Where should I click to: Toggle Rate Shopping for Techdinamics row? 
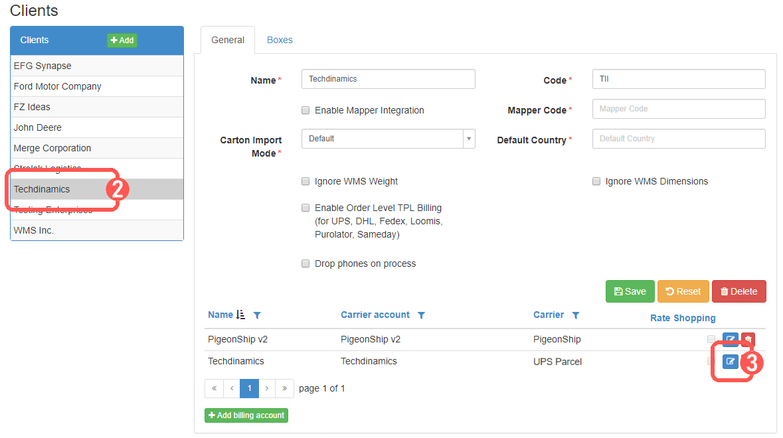[711, 361]
